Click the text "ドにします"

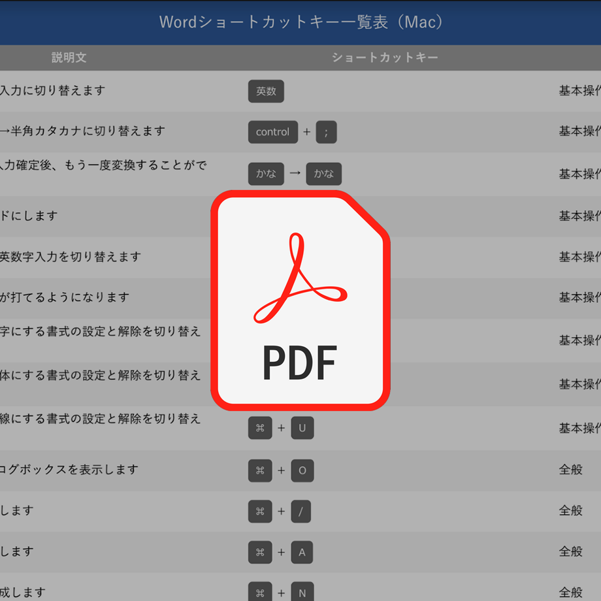pos(29,216)
